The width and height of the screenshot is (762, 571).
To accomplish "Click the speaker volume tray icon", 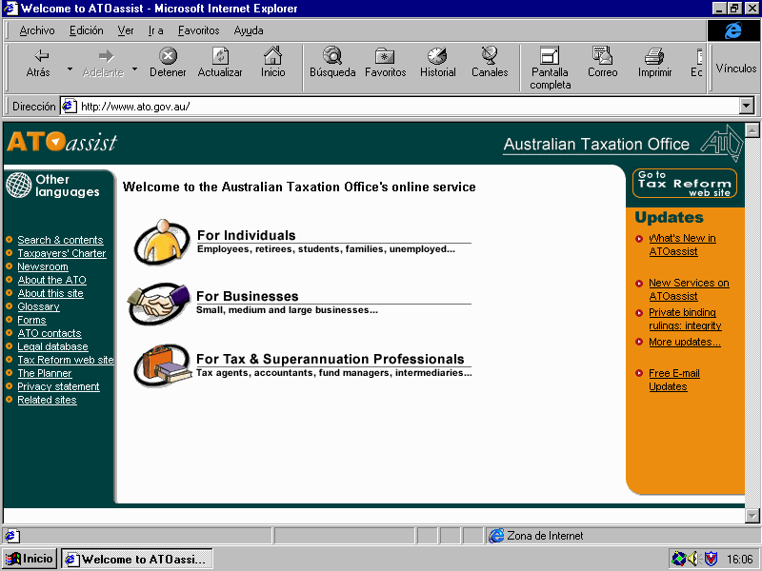I will tap(694, 559).
